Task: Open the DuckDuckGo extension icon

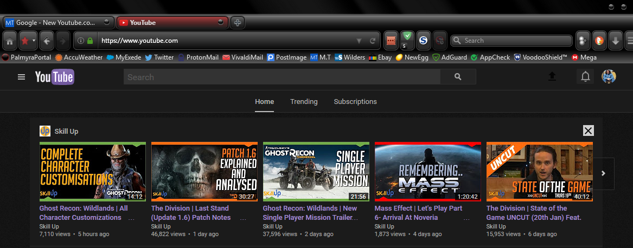Action: click(x=599, y=41)
